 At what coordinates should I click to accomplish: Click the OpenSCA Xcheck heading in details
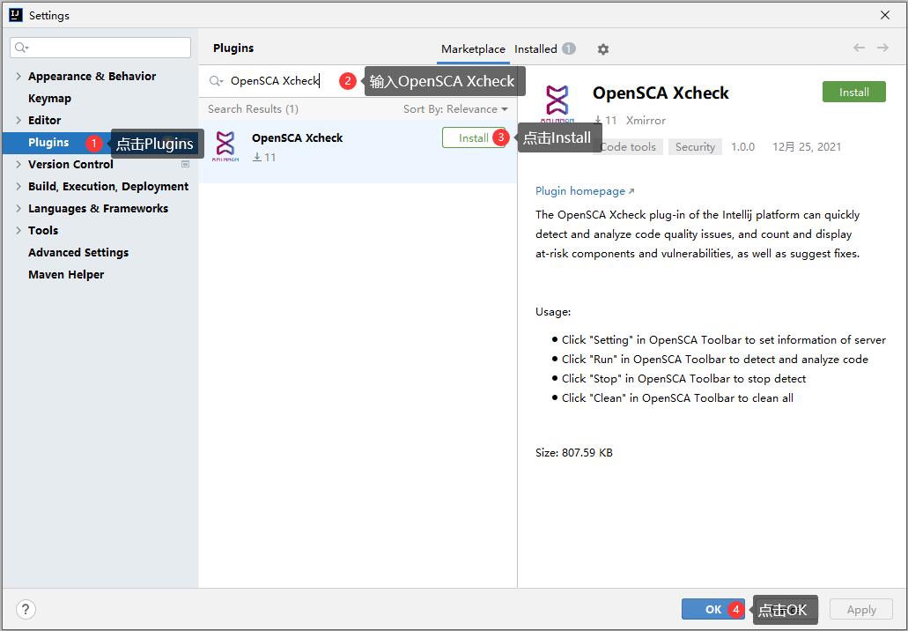click(x=661, y=93)
